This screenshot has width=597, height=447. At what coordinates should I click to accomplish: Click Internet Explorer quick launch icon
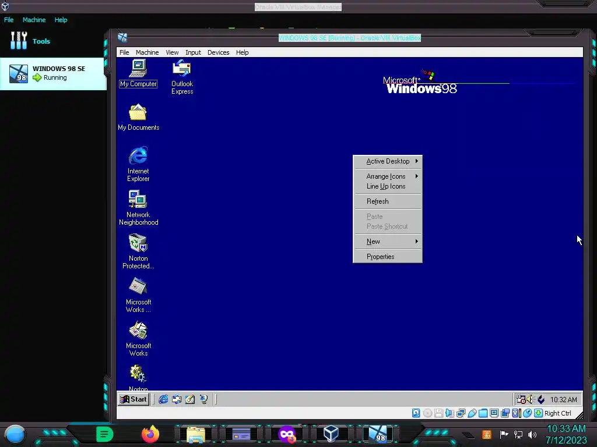[163, 399]
